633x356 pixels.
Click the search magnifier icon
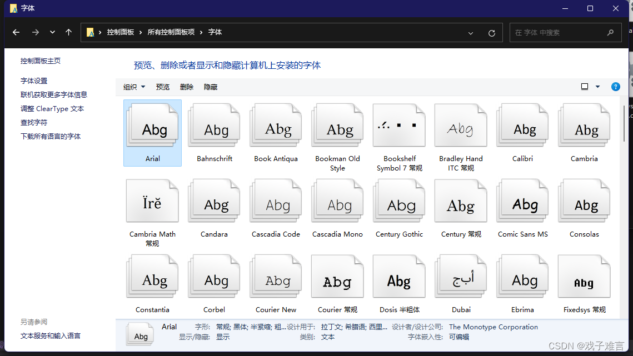610,32
